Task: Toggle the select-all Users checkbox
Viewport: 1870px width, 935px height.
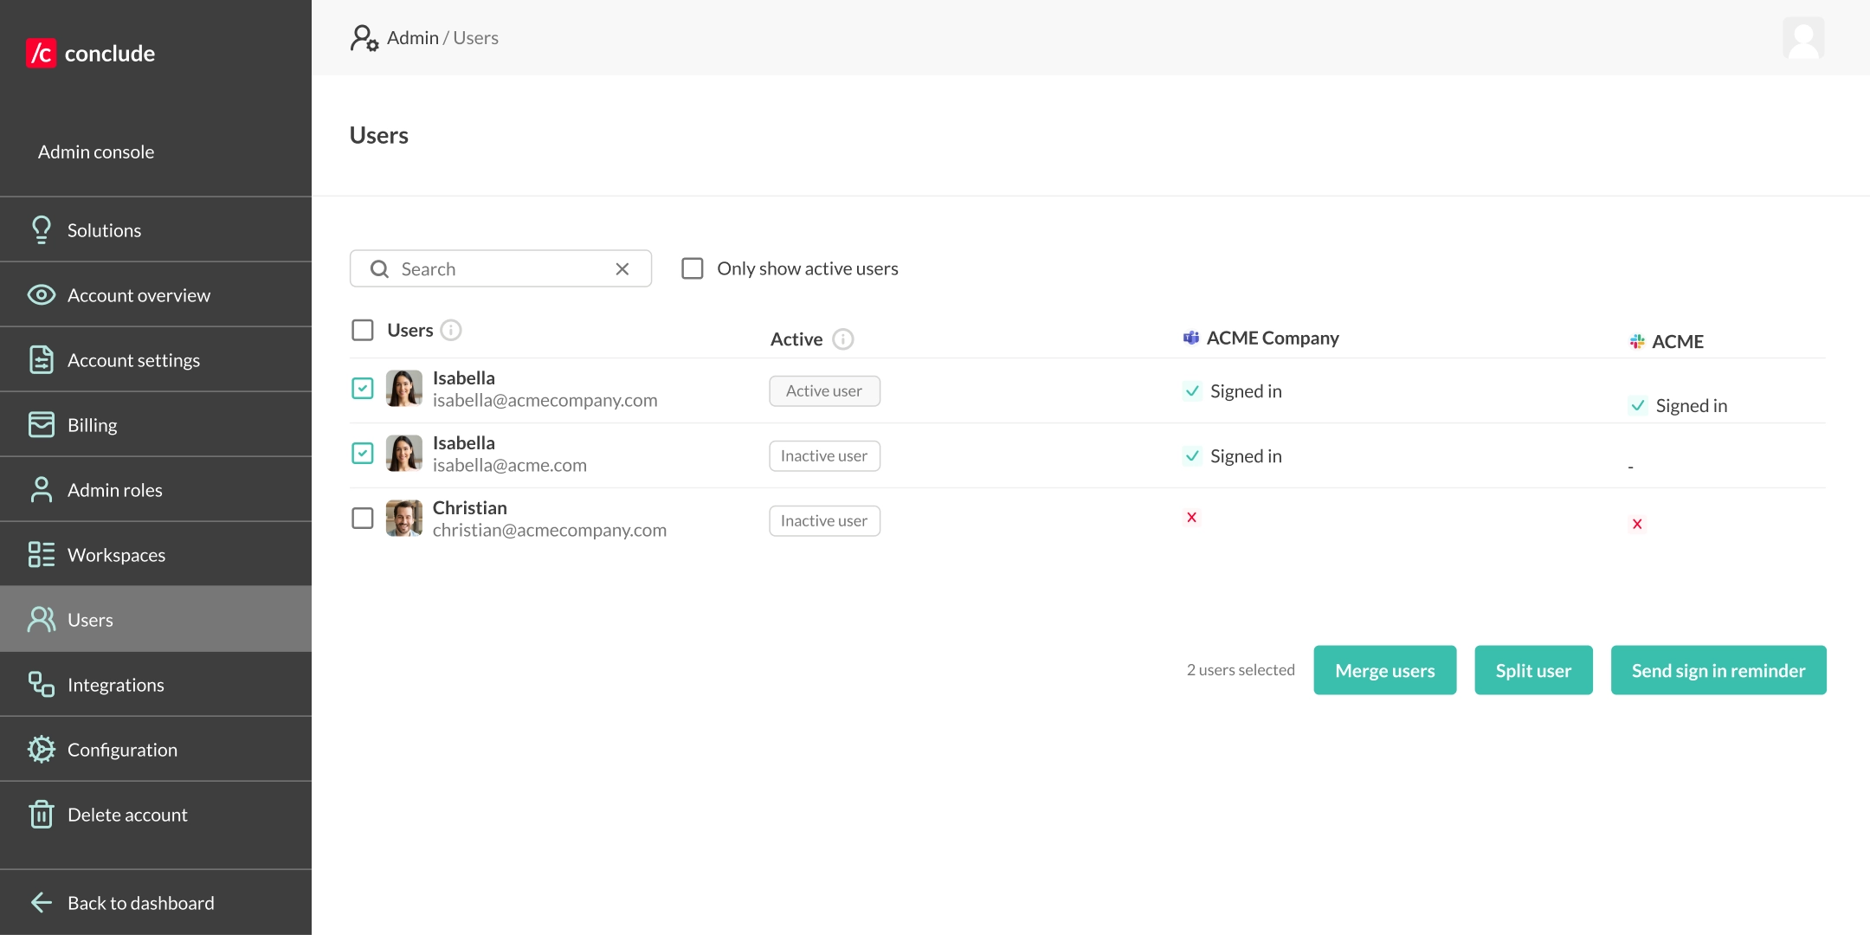Action: pos(362,330)
